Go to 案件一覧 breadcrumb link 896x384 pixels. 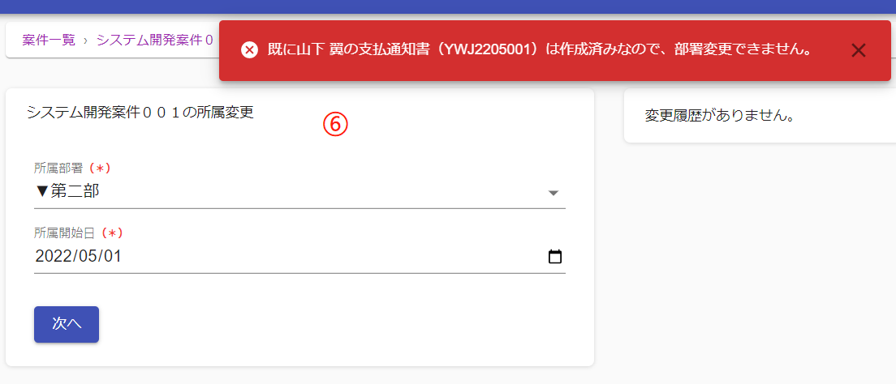[49, 40]
